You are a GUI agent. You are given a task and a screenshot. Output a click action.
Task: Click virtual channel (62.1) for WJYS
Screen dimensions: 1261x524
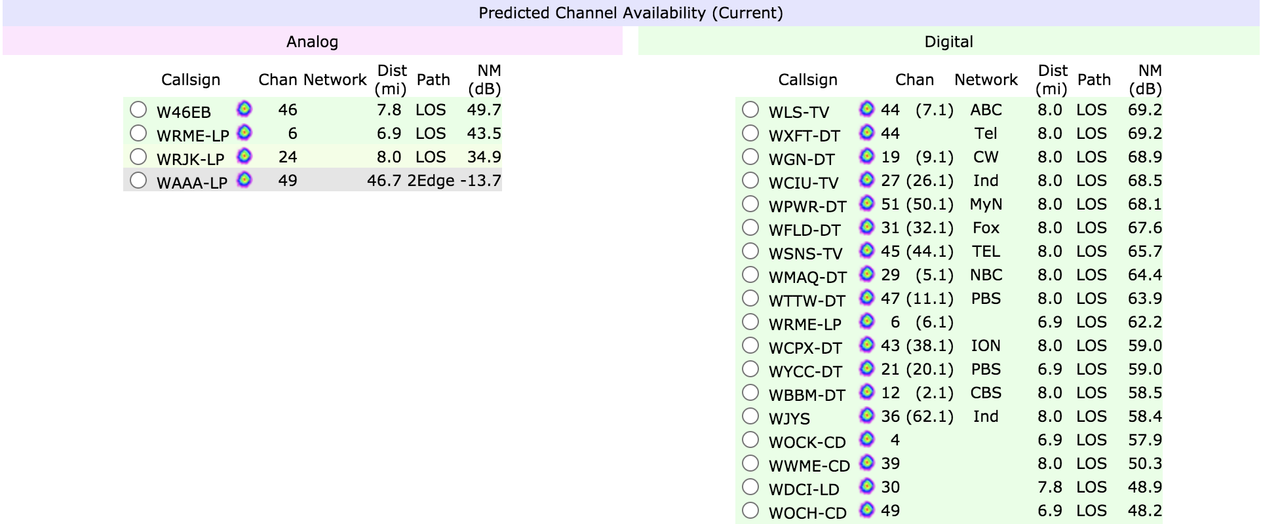tap(929, 416)
